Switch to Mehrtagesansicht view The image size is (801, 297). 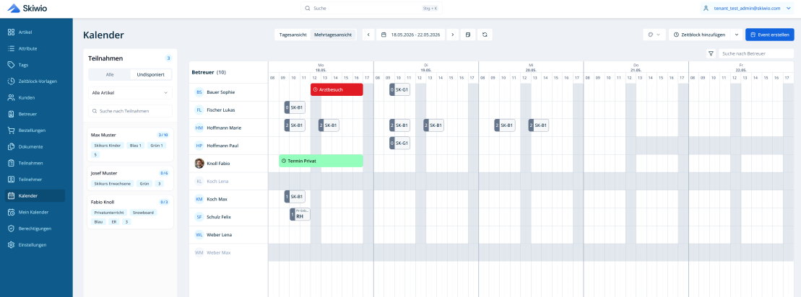[x=333, y=35]
